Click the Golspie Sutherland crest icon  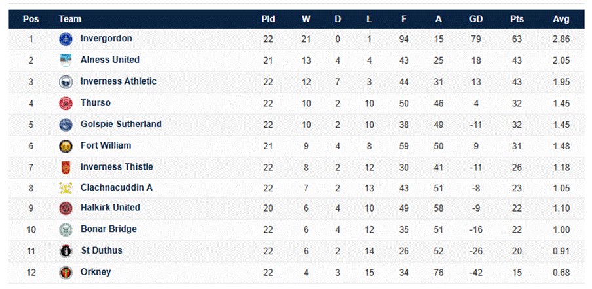coord(66,125)
